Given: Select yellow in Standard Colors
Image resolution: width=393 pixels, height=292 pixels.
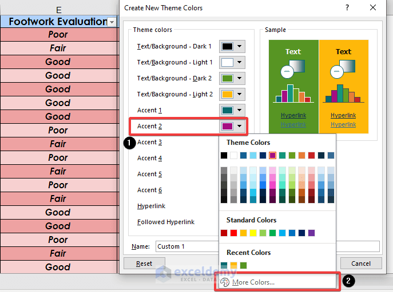Looking at the screenshot, I should (x=253, y=233).
